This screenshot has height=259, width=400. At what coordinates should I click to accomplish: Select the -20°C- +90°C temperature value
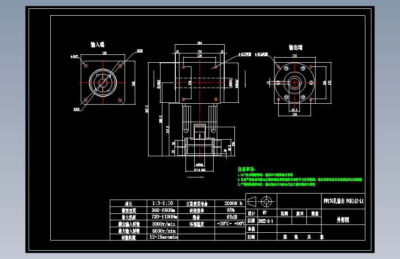231,224
